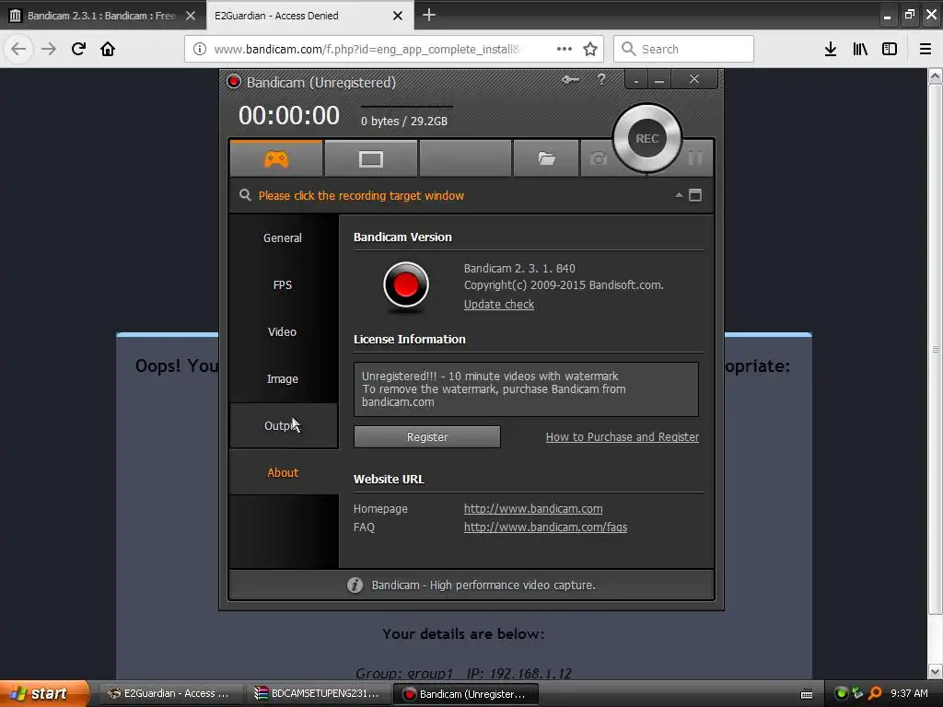Image resolution: width=943 pixels, height=707 pixels.
Task: Open the register key icon in Bandicam title bar
Action: click(570, 79)
